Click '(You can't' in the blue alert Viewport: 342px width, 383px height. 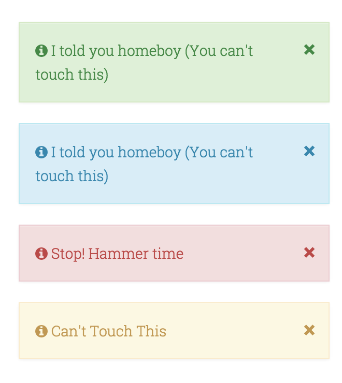pyautogui.click(x=219, y=153)
